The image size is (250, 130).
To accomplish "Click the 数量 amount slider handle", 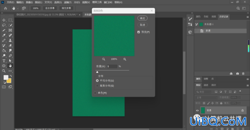I will tap(97, 72).
